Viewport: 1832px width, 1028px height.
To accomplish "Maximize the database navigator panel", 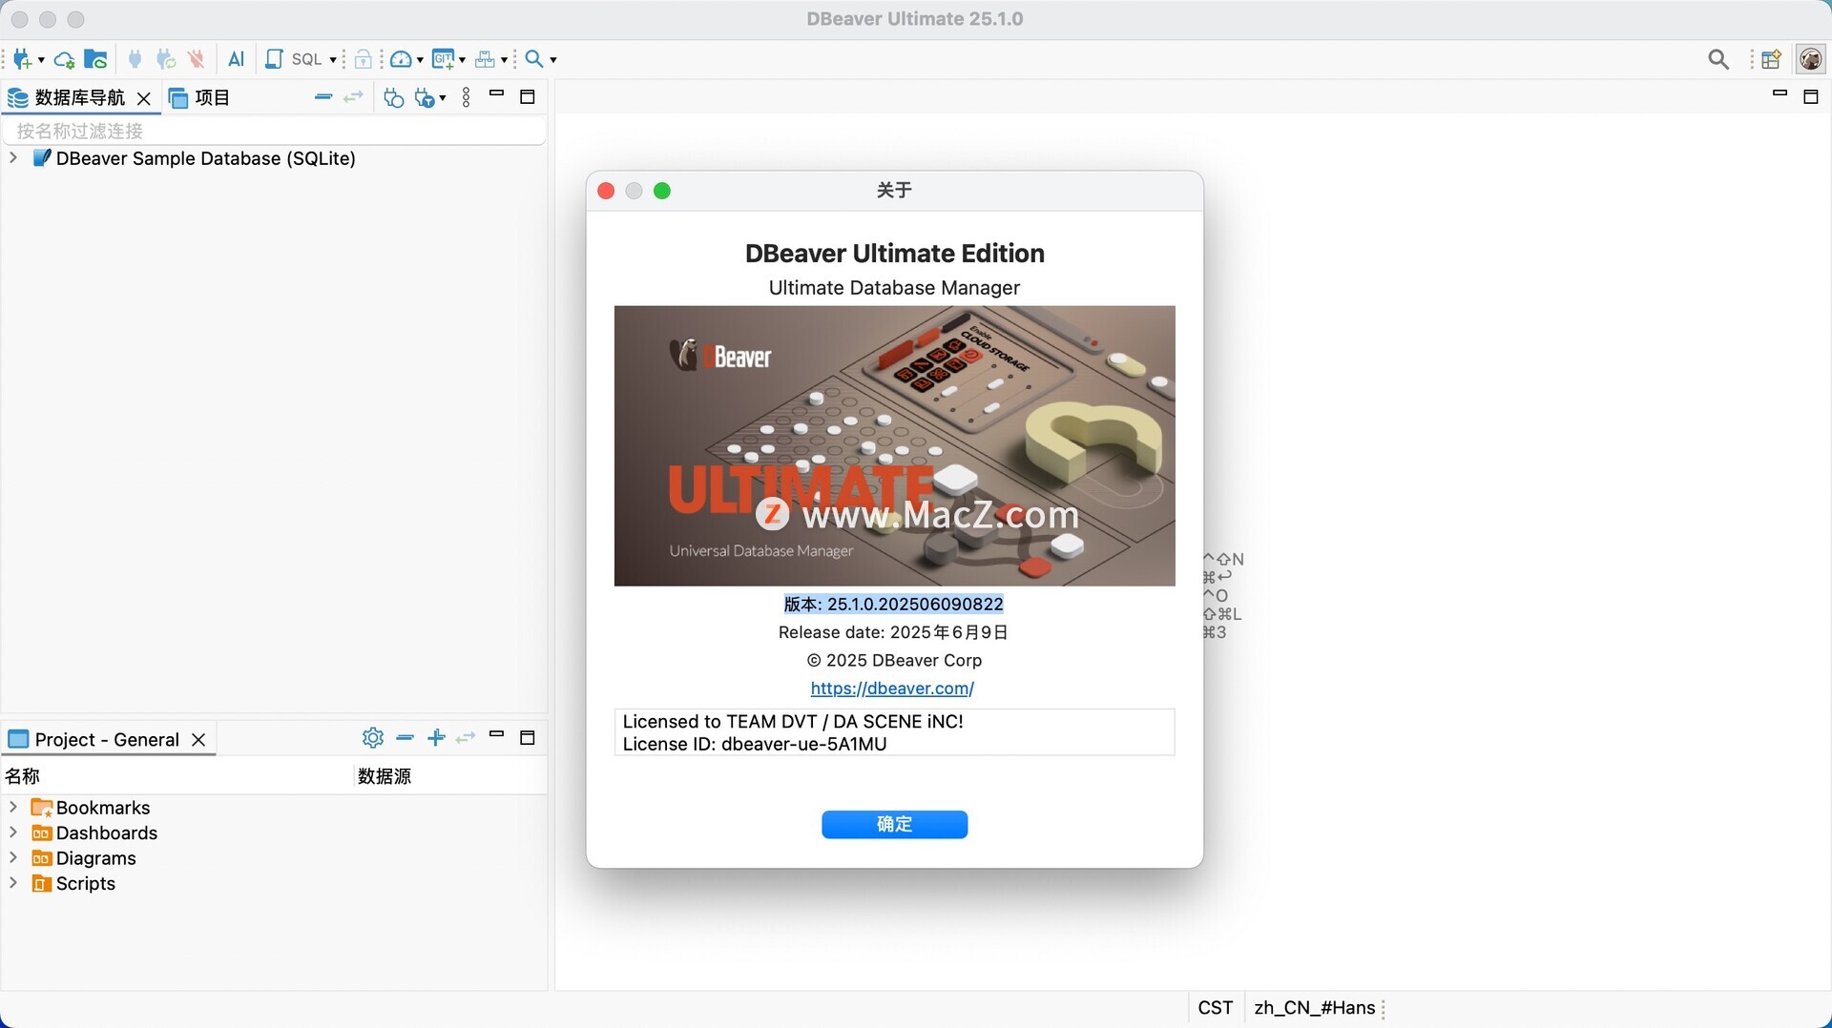I will click(x=527, y=97).
